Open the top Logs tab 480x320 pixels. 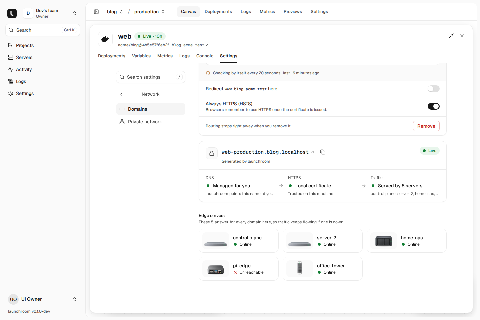click(x=246, y=12)
